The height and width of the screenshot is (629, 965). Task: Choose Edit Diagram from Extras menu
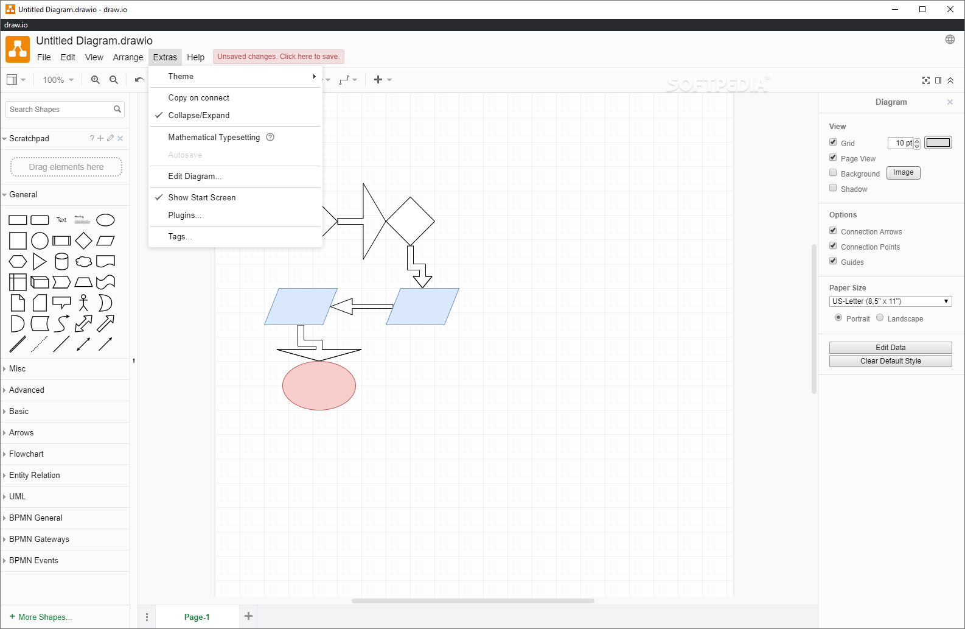click(195, 177)
